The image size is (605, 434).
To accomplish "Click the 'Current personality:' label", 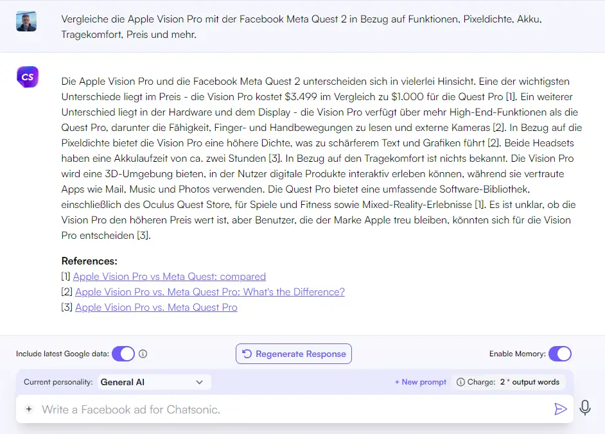I will [58, 382].
